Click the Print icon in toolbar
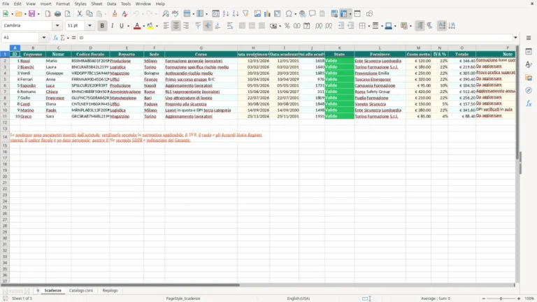This screenshot has height=302, width=537. (x=57, y=14)
